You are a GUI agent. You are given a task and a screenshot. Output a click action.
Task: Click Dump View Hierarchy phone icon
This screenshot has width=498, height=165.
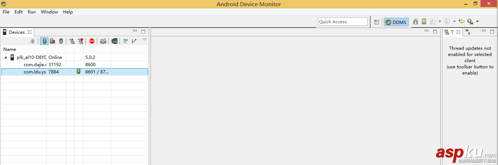tap(114, 41)
